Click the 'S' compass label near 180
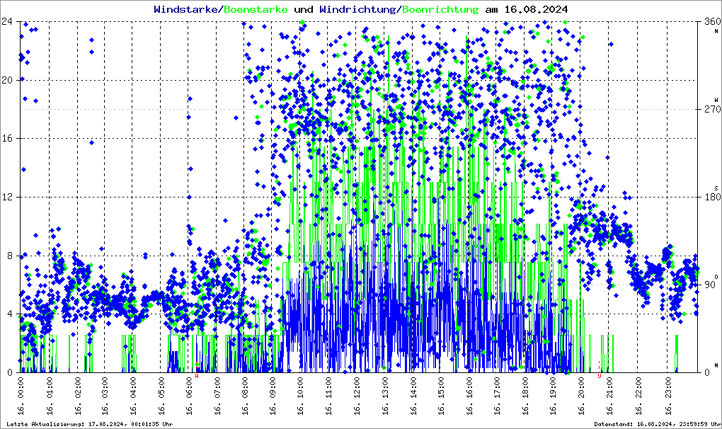722x429 pixels. (716, 188)
